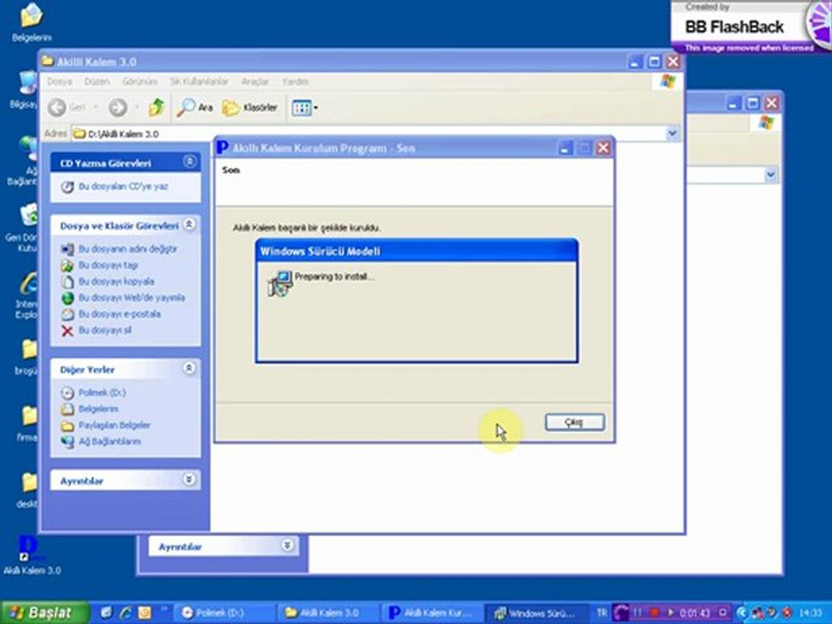This screenshot has height=624, width=832.
Task: Close the background explorer window
Action: [x=771, y=103]
